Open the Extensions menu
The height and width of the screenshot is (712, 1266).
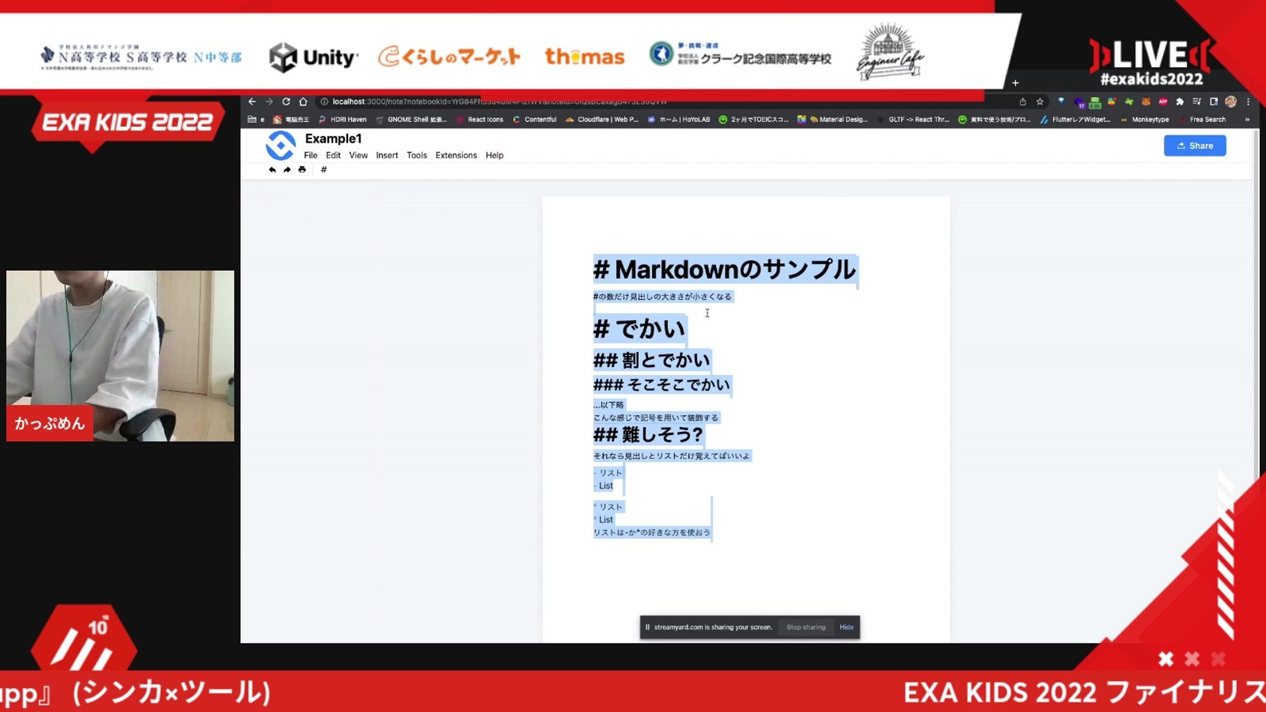(456, 155)
